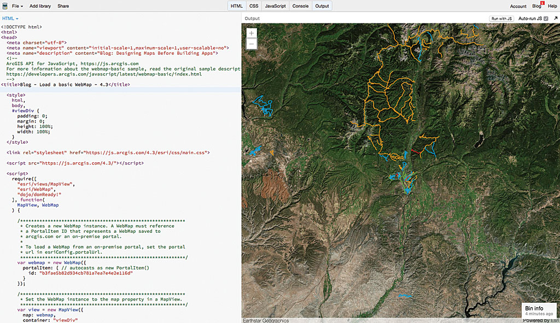Open the Share menu
The image size is (560, 323).
[63, 6]
